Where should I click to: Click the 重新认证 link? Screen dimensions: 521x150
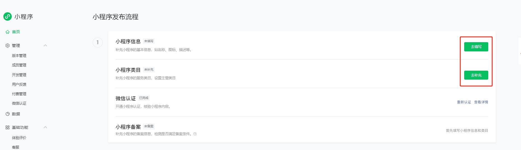point(464,102)
